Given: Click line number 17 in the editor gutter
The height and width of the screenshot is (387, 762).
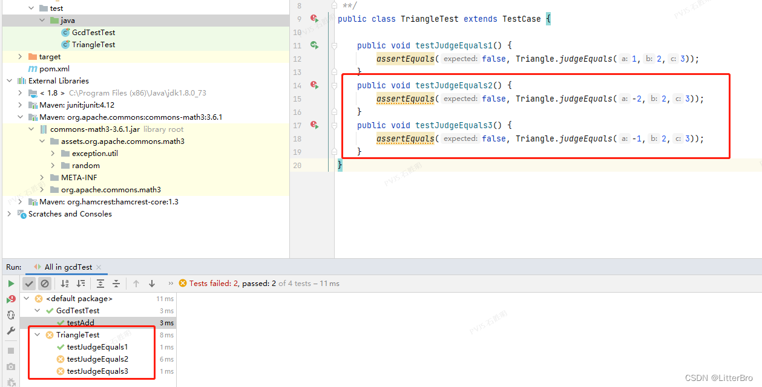Looking at the screenshot, I should click(x=297, y=125).
